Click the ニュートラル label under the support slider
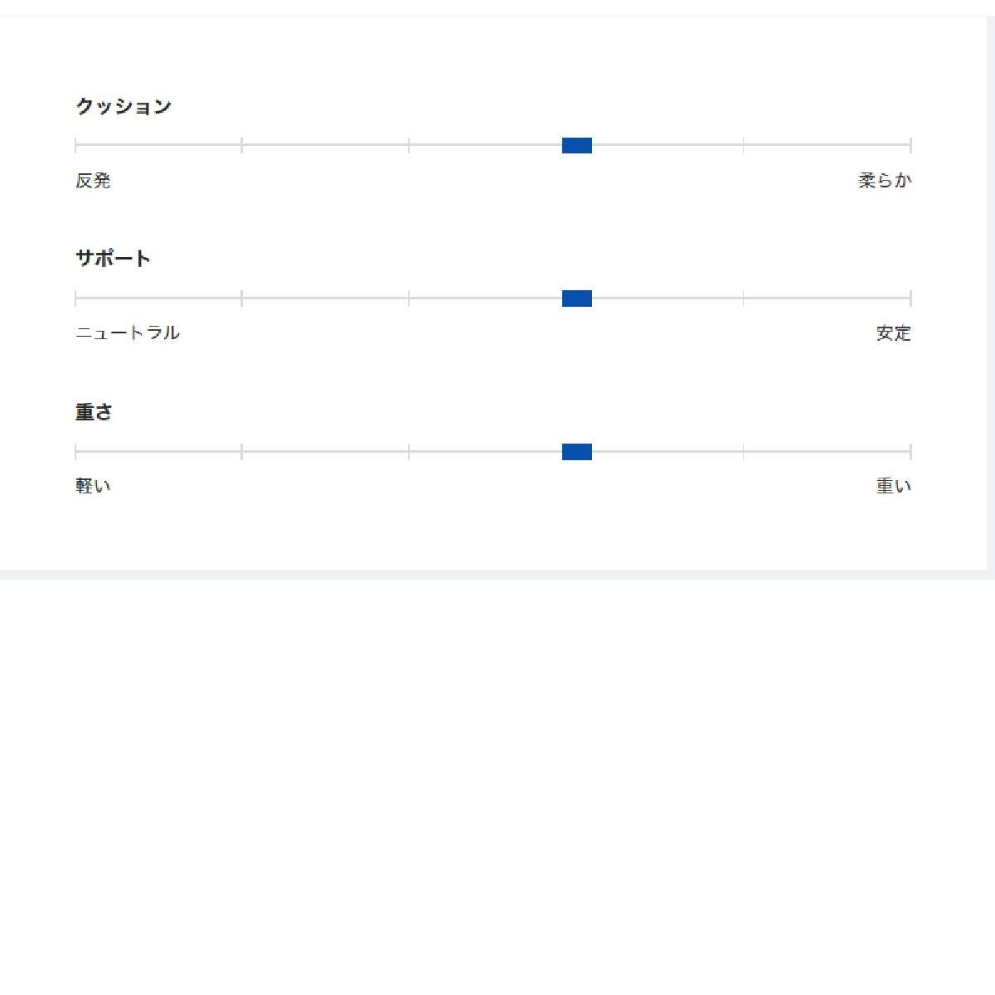This screenshot has width=995, height=995. [128, 333]
